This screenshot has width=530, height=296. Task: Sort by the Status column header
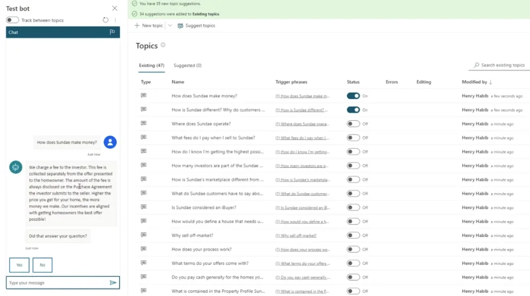click(x=353, y=82)
